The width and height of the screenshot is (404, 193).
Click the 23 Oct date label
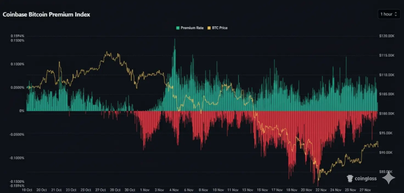71,190
